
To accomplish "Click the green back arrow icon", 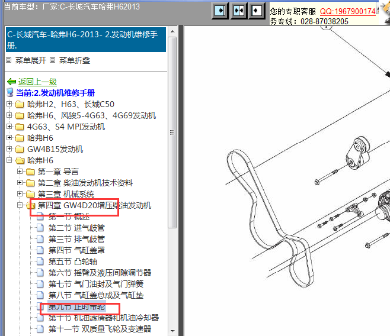I will coord(11,82).
